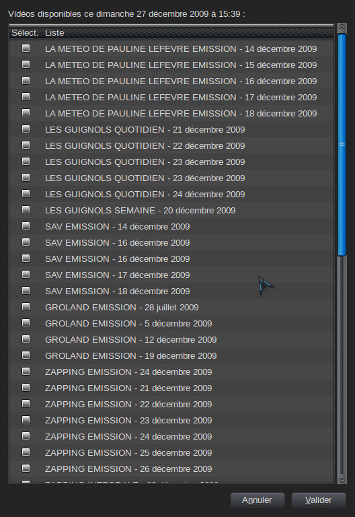Click text 'LA METEO DE PAULINE LEFEVRE EMISSION - 15 décembre 2009'

(x=181, y=65)
